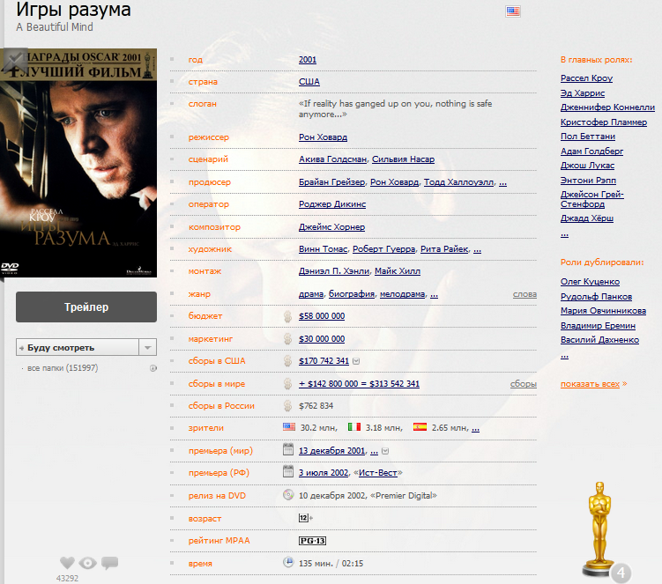Screen dimensions: 662x584
Task: Click the dollar coin icon in маркетинг row
Action: pyautogui.click(x=288, y=339)
